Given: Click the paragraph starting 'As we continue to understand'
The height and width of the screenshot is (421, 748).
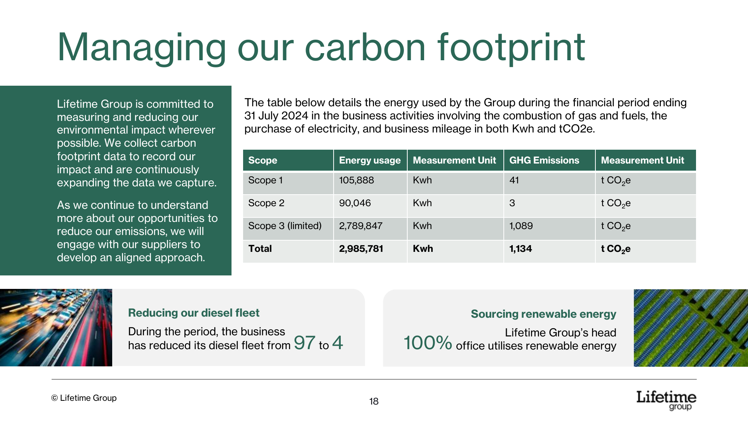Looking at the screenshot, I should pos(137,231).
